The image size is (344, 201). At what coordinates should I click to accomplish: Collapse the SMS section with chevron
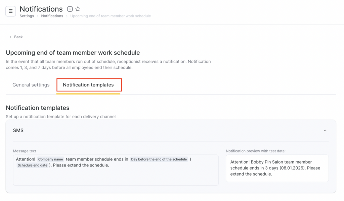325,131
